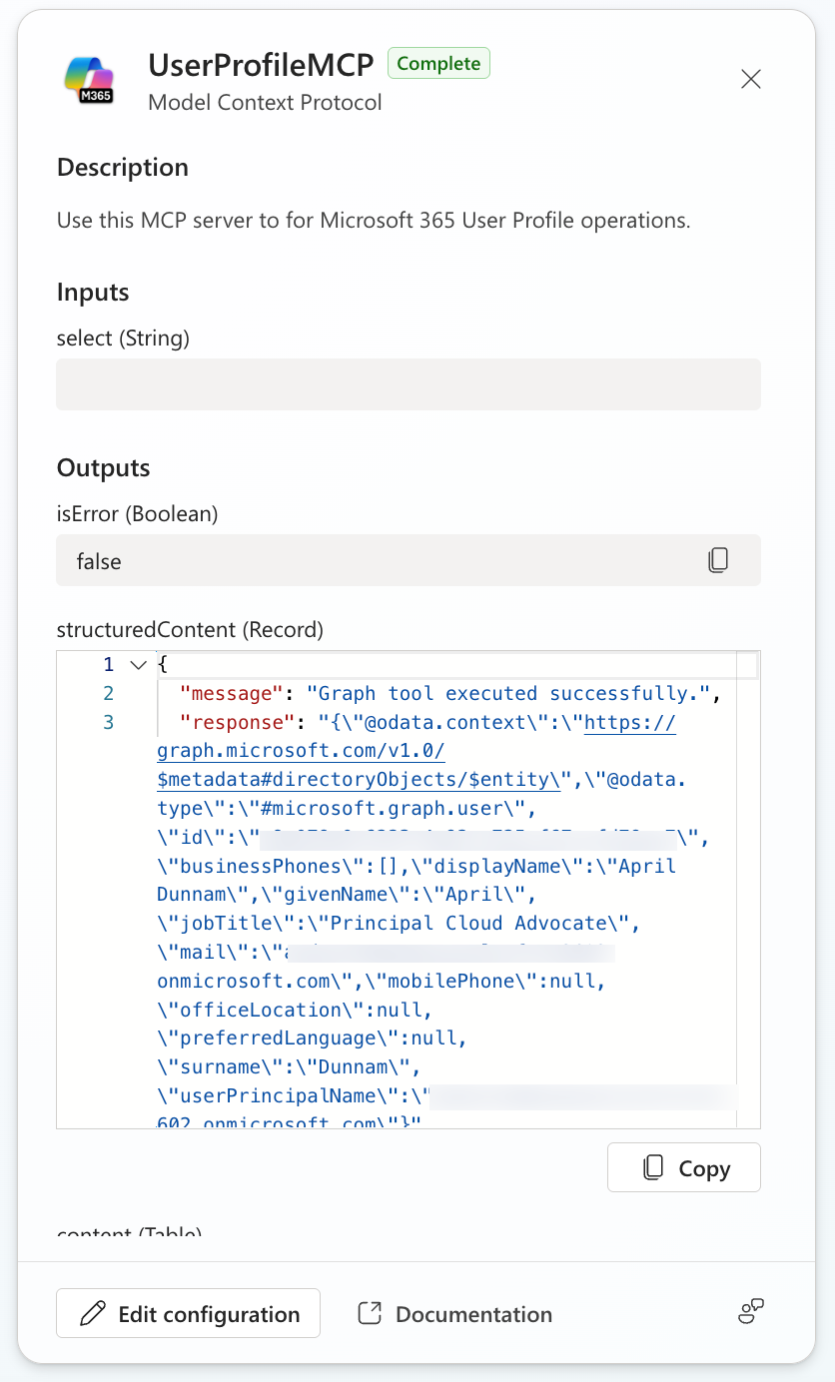835x1382 pixels.
Task: Open feedback via the person speech-bubble icon
Action: pyautogui.click(x=750, y=1311)
